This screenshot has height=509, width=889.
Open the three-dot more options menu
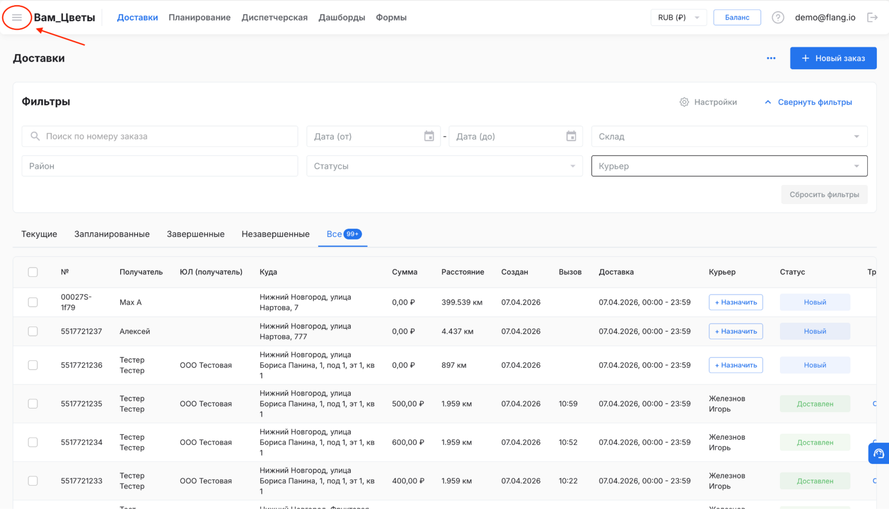pos(771,58)
